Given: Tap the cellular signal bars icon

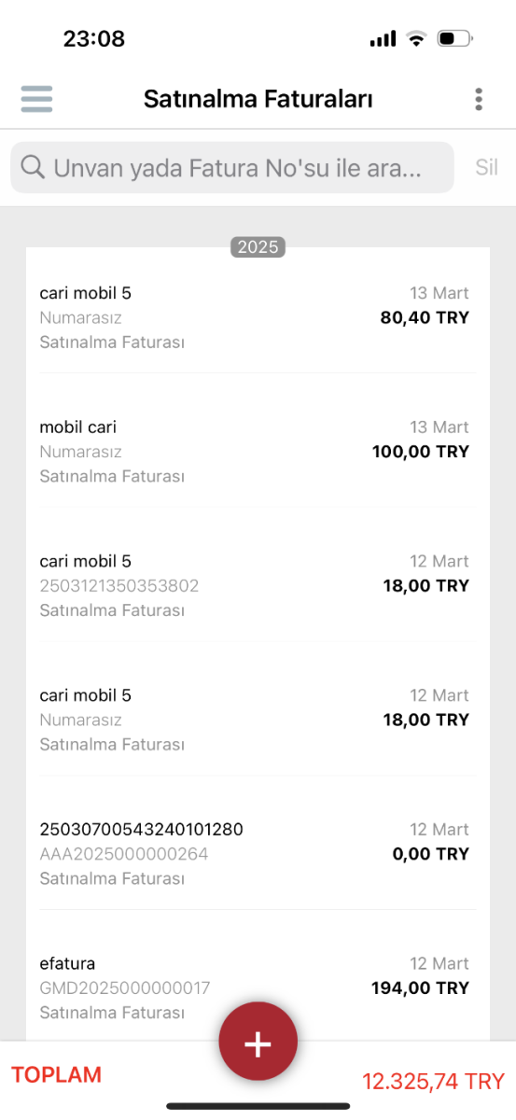Looking at the screenshot, I should pos(383,39).
